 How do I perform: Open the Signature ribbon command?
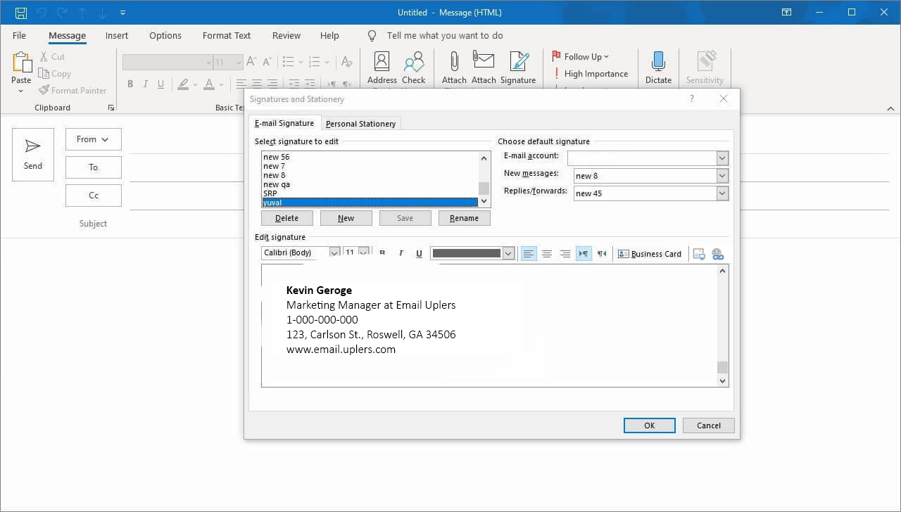click(518, 66)
